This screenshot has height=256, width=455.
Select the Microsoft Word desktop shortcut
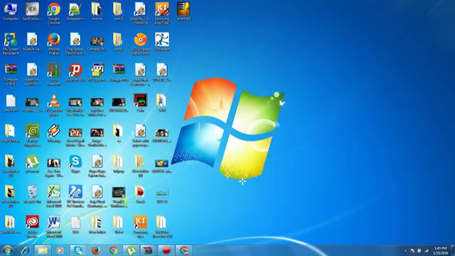click(54, 227)
